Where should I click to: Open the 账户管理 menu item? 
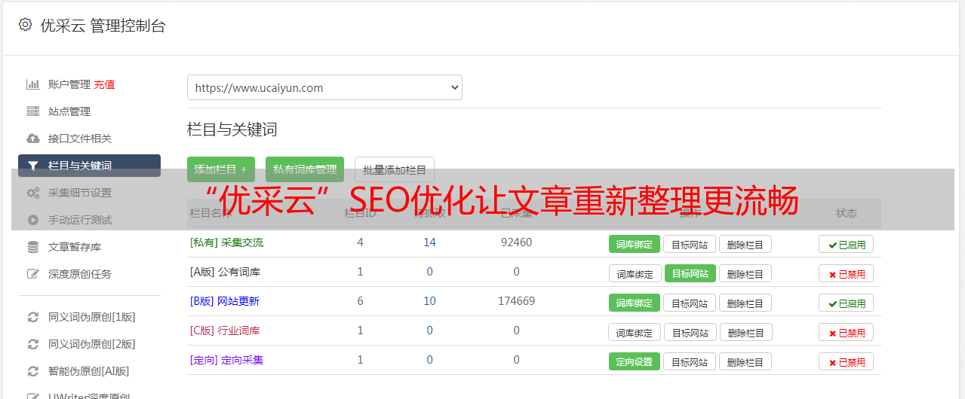[x=69, y=84]
